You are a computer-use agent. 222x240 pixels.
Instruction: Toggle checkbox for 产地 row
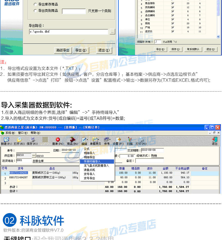173,27
